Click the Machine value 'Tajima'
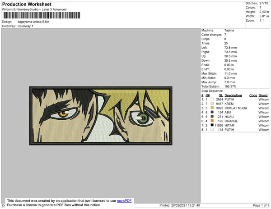The height and width of the screenshot is (209, 271). tap(229, 30)
